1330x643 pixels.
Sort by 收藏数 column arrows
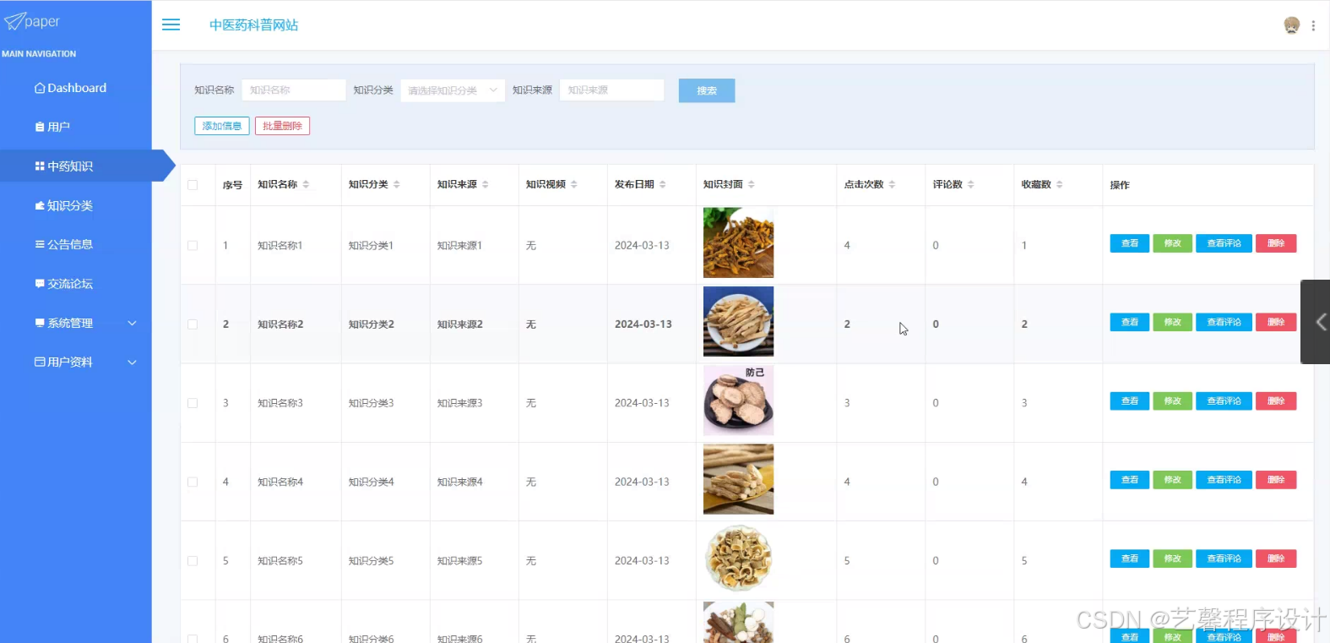(1059, 184)
